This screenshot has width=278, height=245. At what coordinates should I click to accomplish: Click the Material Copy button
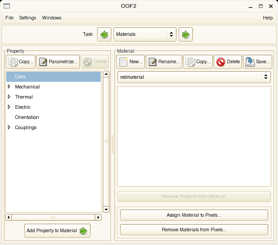click(198, 62)
